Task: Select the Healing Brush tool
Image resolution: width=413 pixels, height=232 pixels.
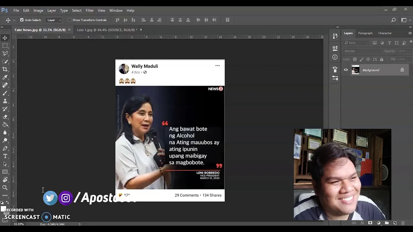Action: (x=5, y=85)
